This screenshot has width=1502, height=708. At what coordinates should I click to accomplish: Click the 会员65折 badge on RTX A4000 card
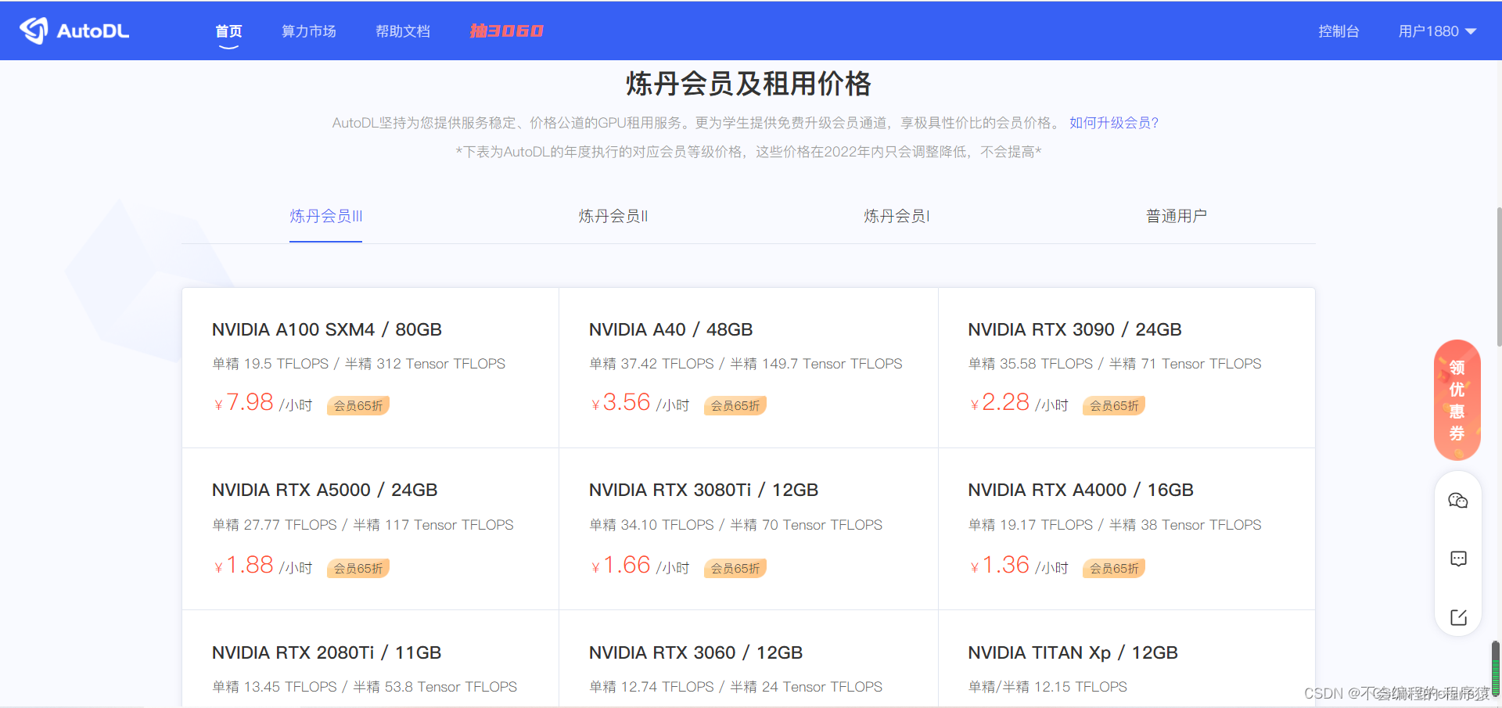coord(1113,568)
